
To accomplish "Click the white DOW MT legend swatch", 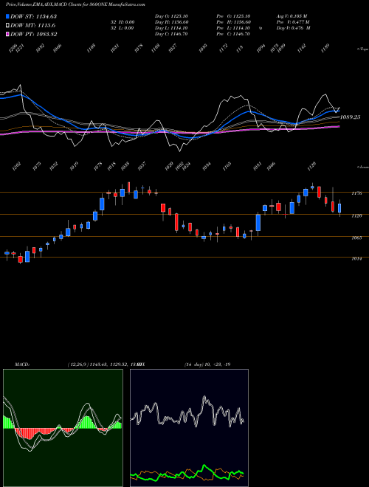I will pyautogui.click(x=7, y=25).
